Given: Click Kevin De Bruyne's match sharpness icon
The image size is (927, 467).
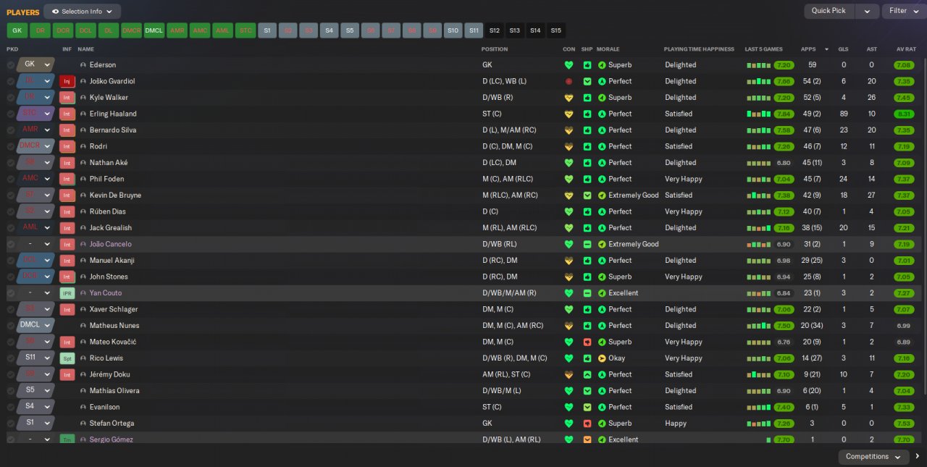Looking at the screenshot, I should (x=587, y=195).
